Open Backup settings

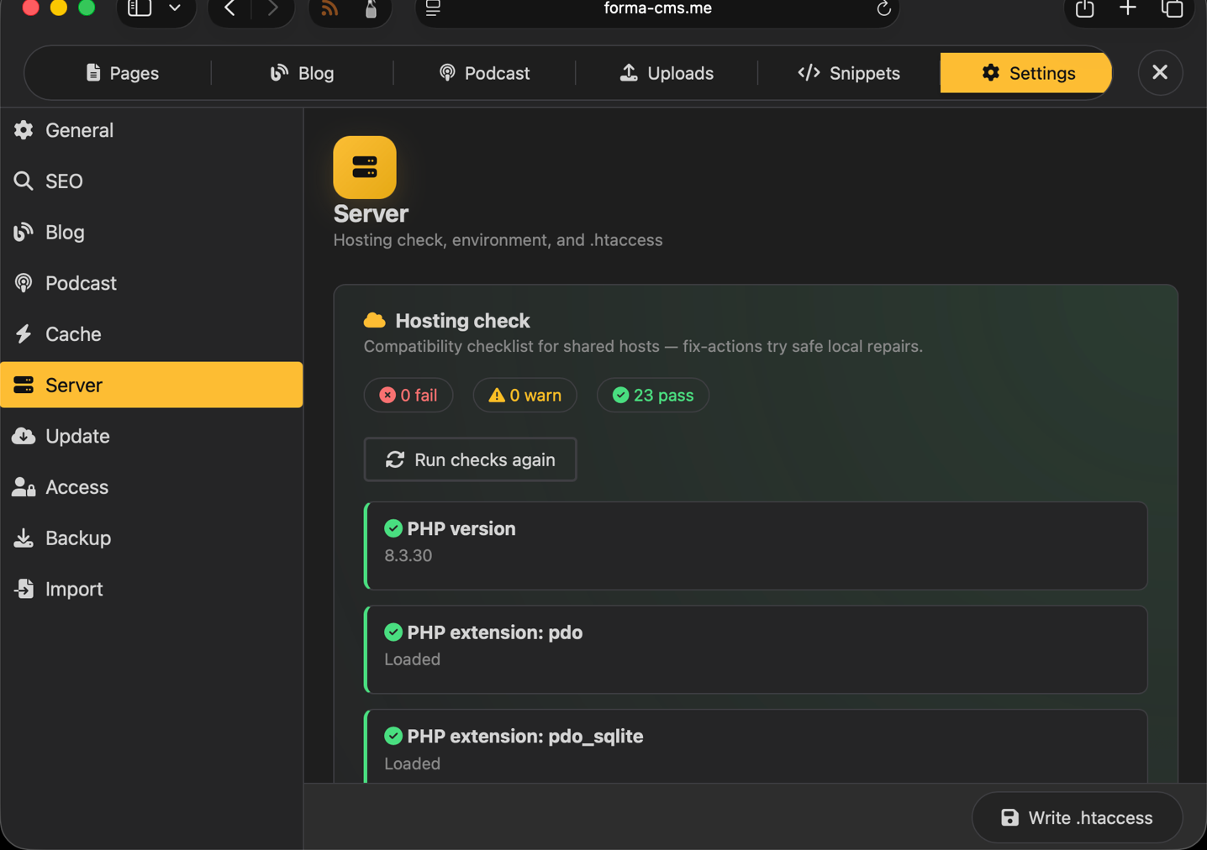(x=151, y=538)
